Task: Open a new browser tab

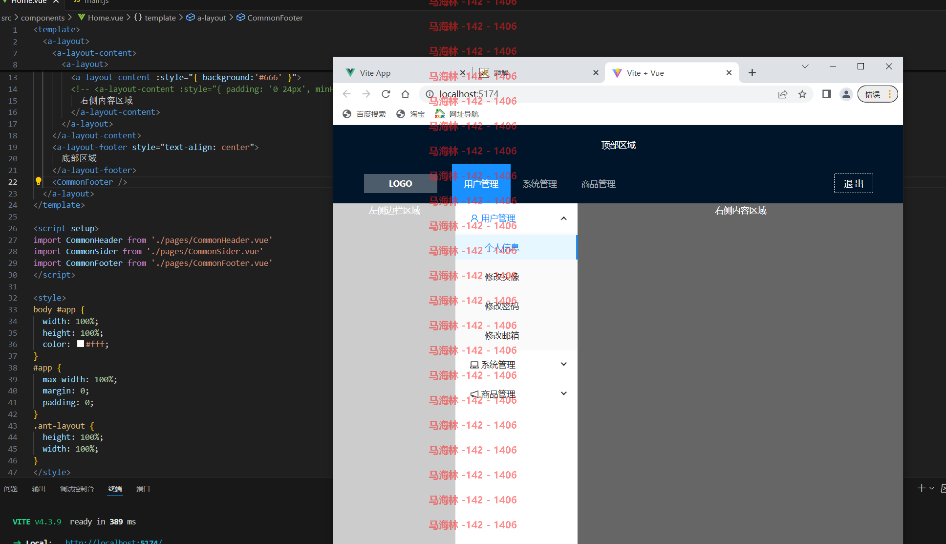Action: [x=752, y=73]
